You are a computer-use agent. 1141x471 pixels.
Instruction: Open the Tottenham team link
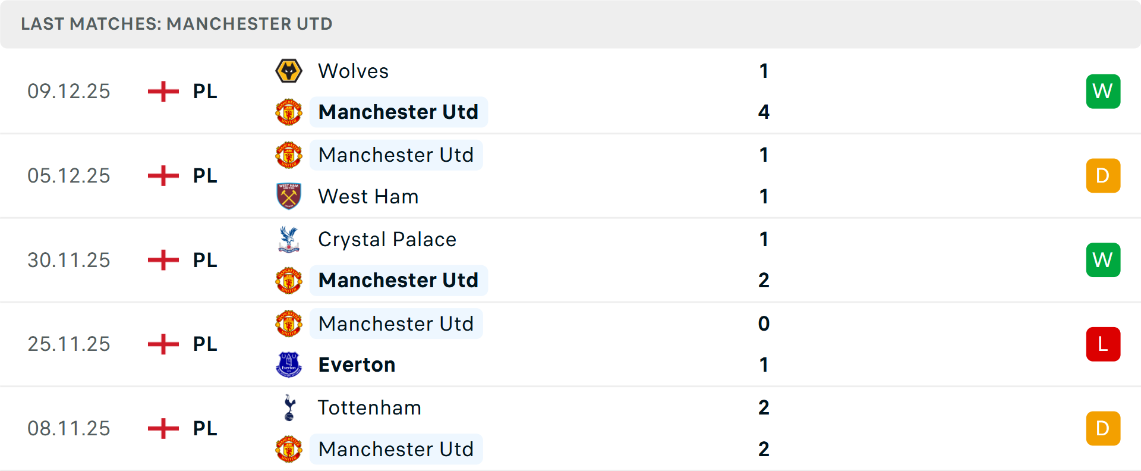click(x=369, y=408)
